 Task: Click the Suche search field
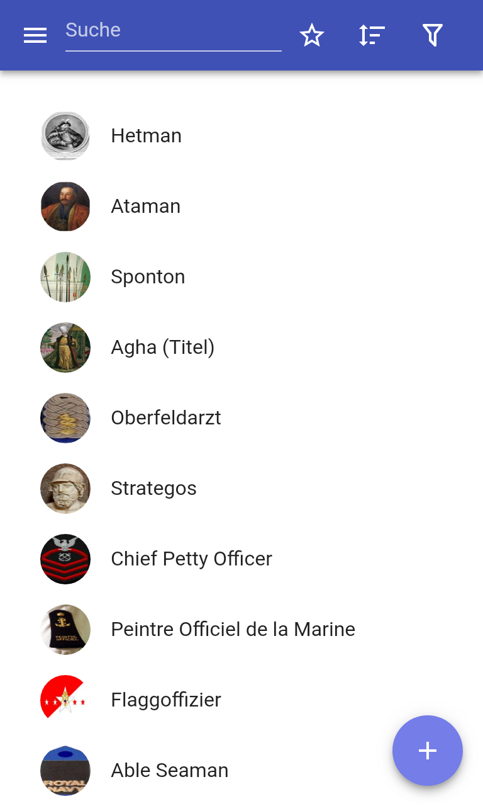click(174, 33)
